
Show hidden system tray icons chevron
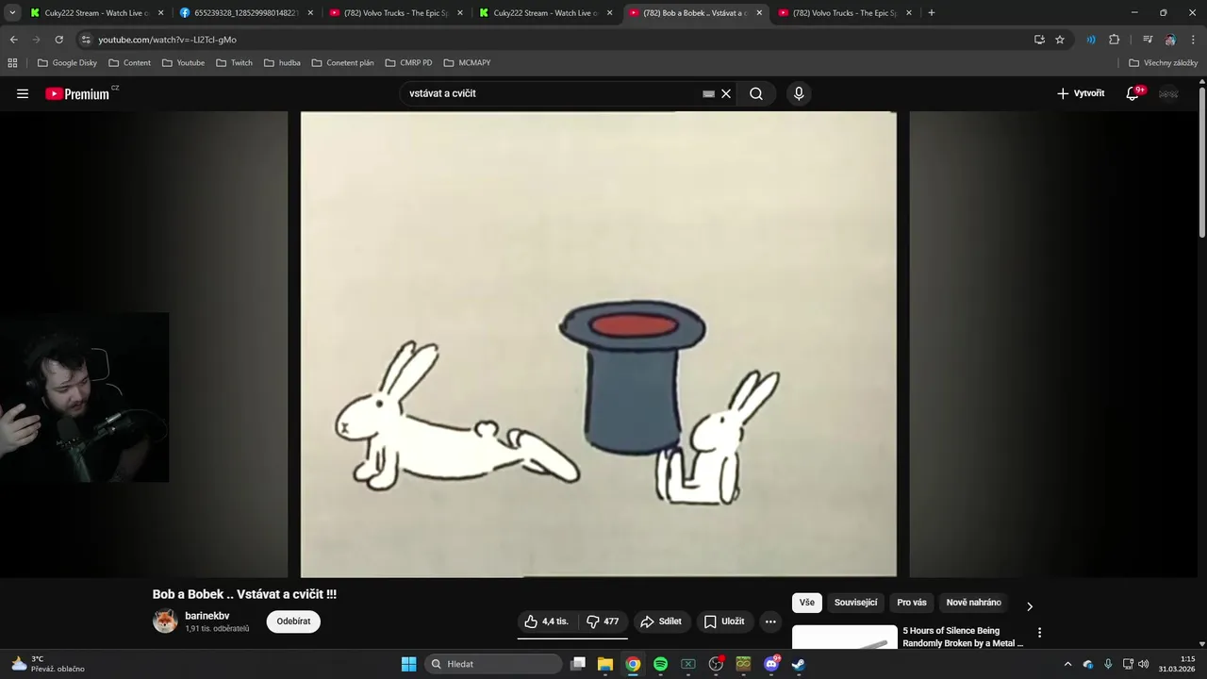click(x=1067, y=664)
